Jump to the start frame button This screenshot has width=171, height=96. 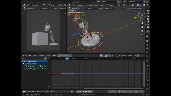tap(78, 91)
